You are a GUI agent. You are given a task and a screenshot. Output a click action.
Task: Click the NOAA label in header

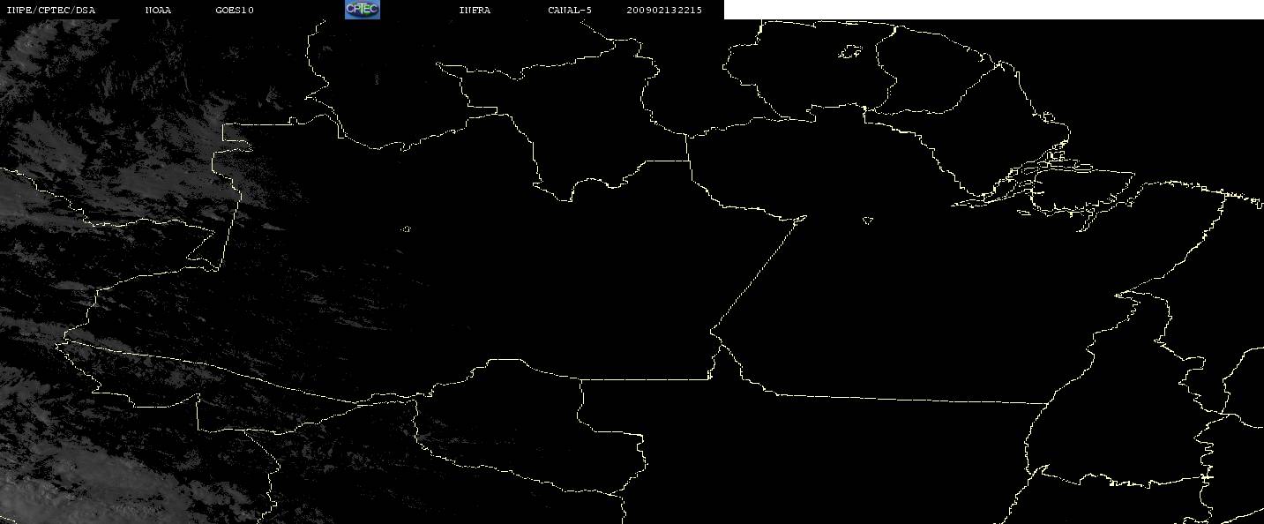[x=158, y=10]
